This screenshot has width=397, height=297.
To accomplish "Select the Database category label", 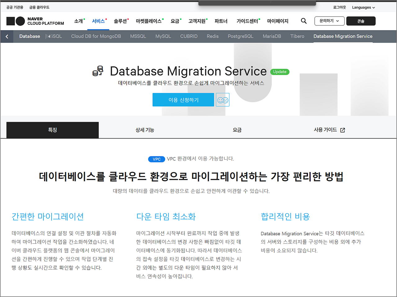I will [x=29, y=36].
